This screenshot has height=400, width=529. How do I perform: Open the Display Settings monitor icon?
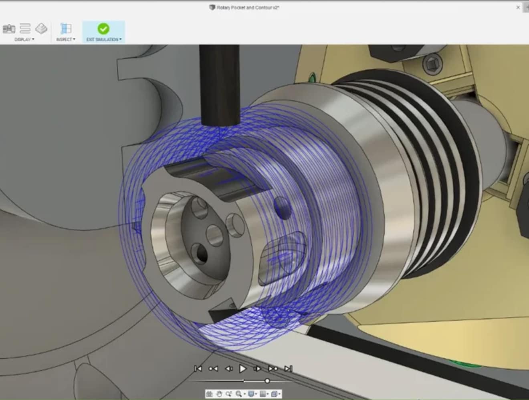click(x=251, y=394)
